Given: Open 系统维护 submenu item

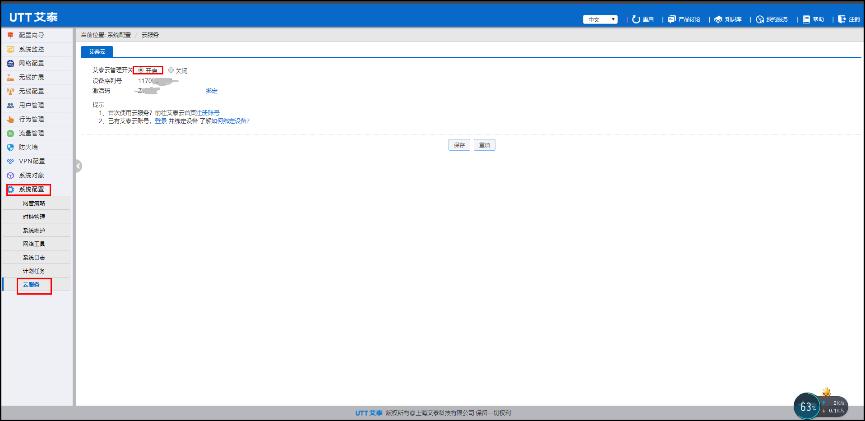Looking at the screenshot, I should coord(34,230).
